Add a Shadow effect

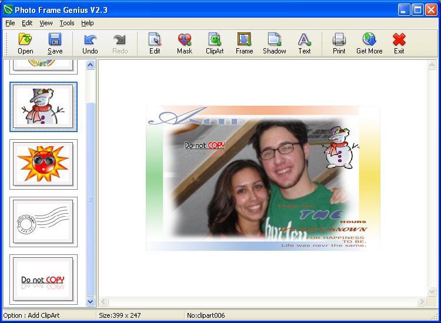(274, 43)
